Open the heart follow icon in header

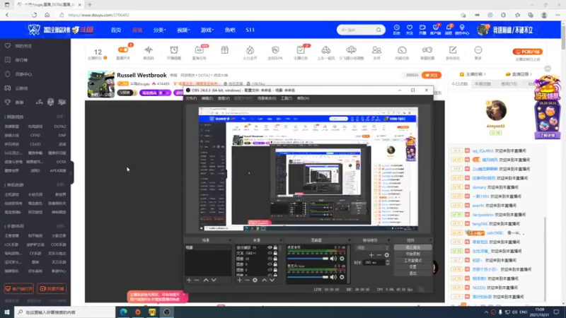[410, 28]
